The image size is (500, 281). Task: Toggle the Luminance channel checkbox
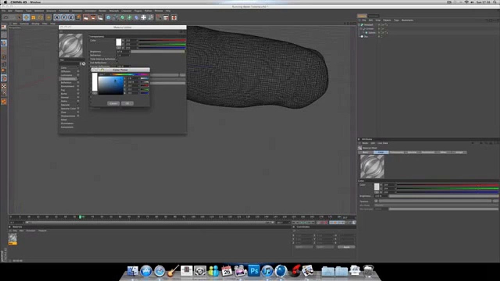pos(78,75)
